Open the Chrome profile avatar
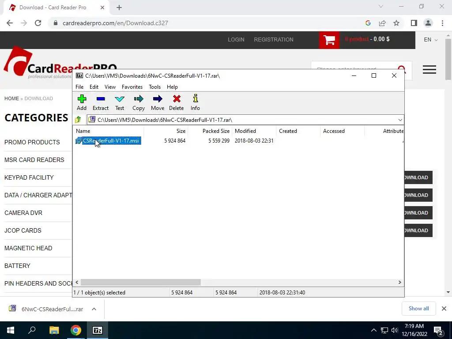The height and width of the screenshot is (339, 452). click(x=428, y=23)
